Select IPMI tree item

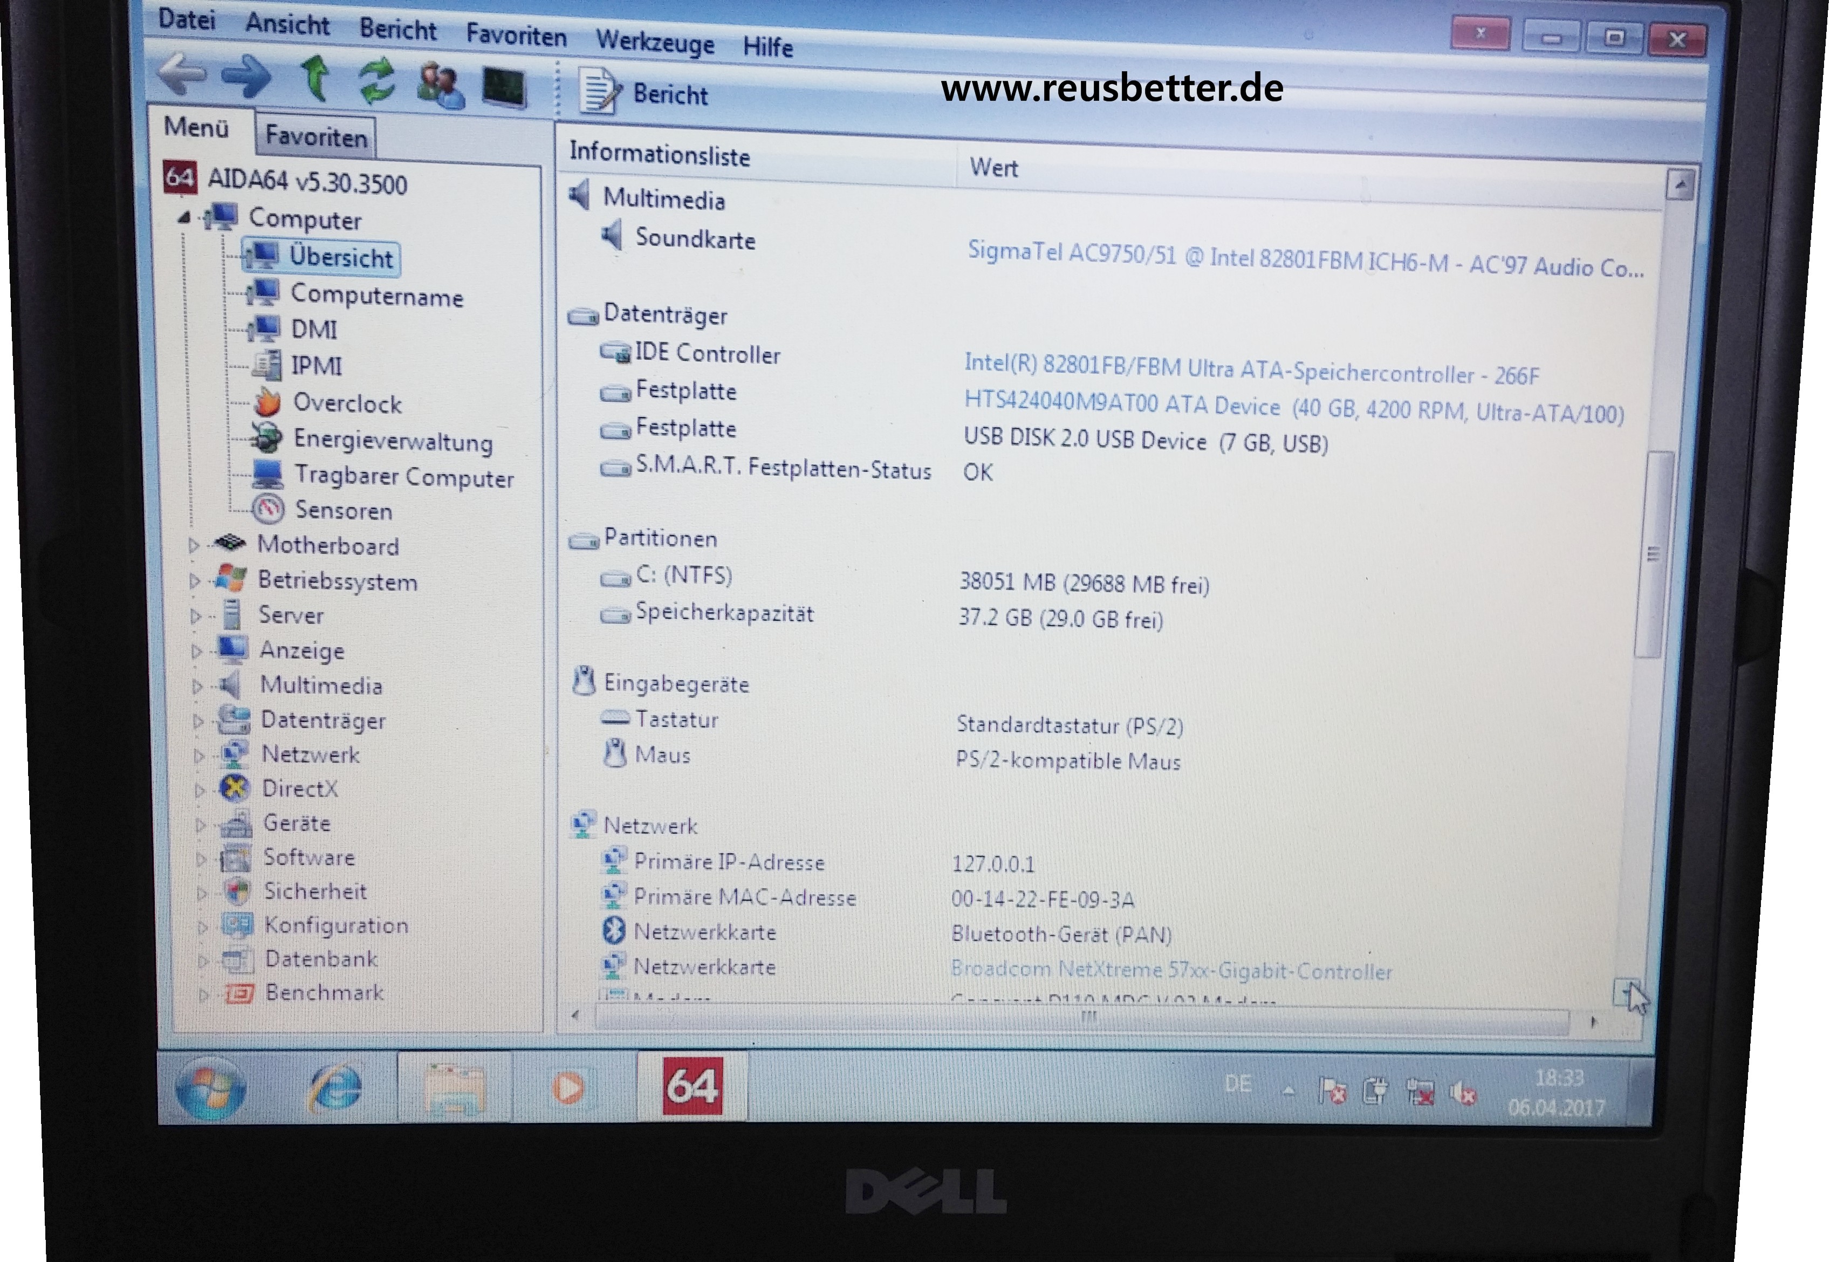[297, 365]
